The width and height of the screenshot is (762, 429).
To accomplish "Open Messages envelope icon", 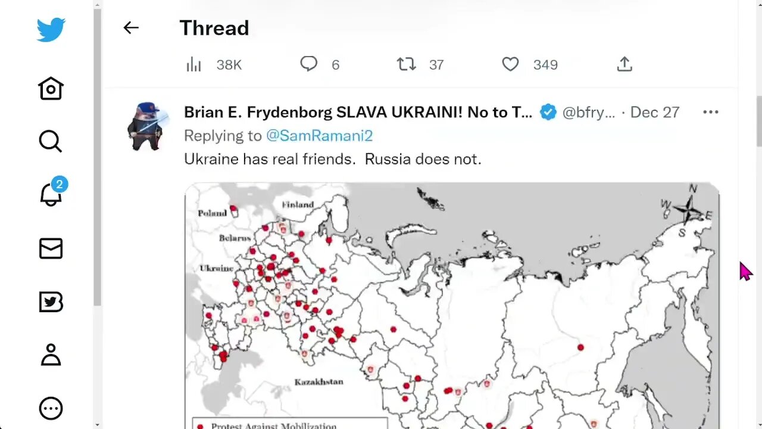I will (51, 248).
